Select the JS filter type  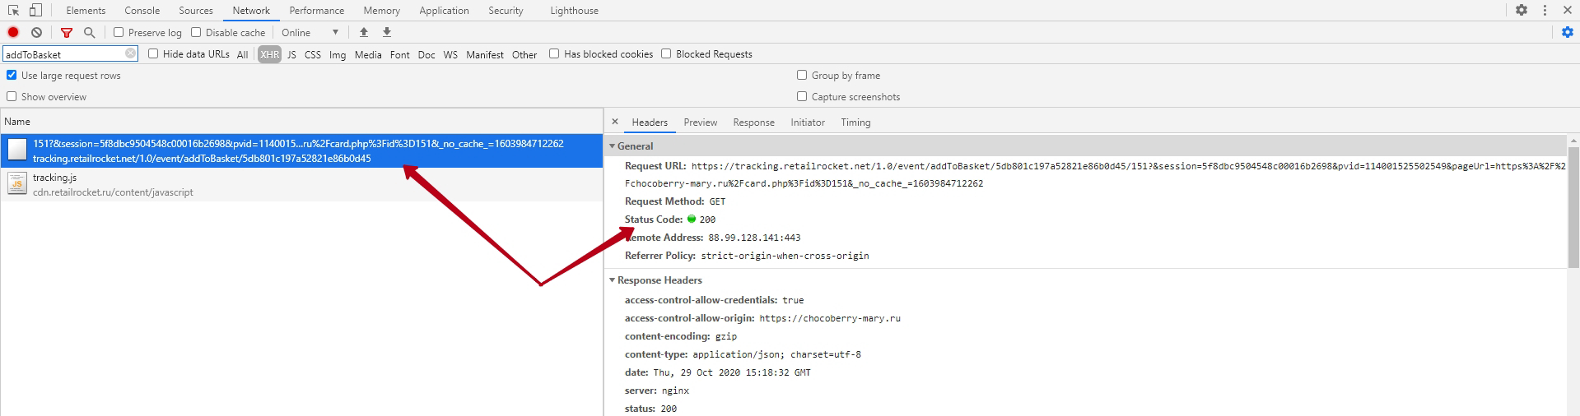pos(291,54)
